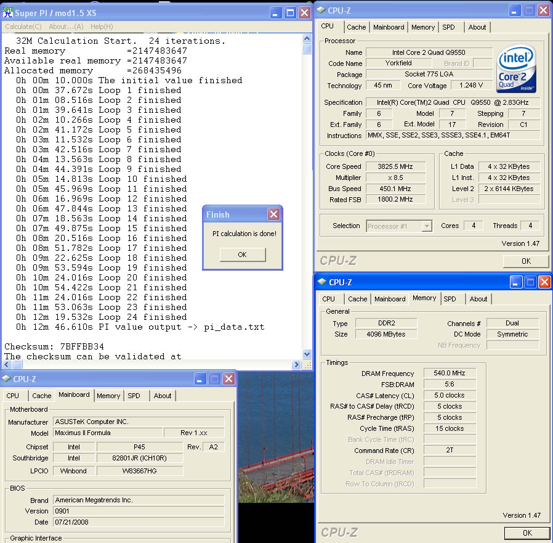Click the CPU-Z icon in the top-right window title
This screenshot has width=553, height=543.
coord(321,10)
